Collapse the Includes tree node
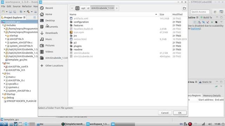Image resolution: width=225 pixels, height=126 pixels. click(x=3, y=25)
